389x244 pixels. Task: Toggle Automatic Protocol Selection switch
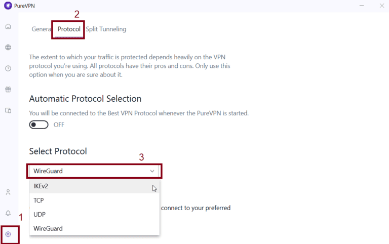[x=39, y=125]
